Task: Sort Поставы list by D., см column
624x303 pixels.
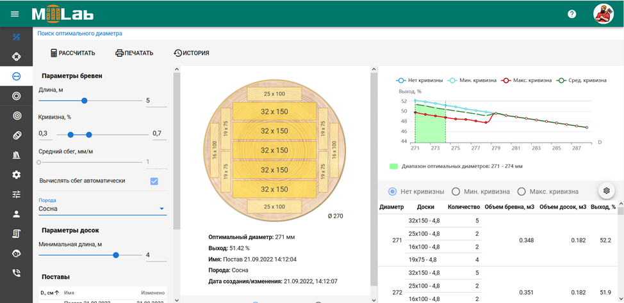Action: click(50, 293)
